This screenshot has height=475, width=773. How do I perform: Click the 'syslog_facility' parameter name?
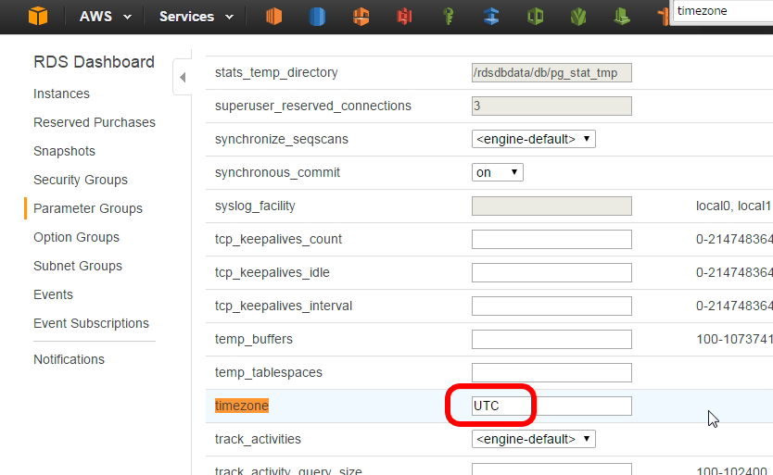coord(255,206)
